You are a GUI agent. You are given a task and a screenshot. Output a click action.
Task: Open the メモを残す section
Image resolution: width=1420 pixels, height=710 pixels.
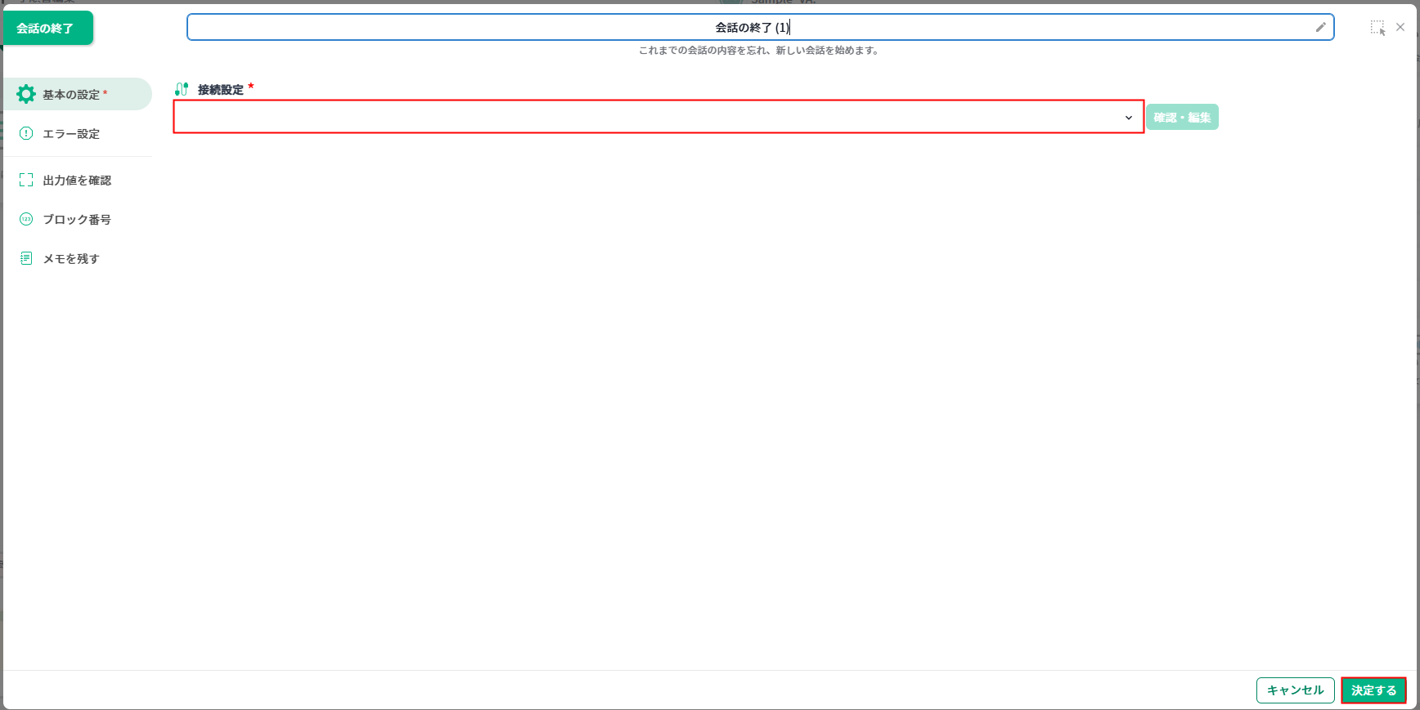79,258
